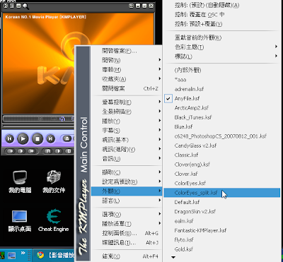Click the play button between A and B
This screenshot has height=262, width=283.
pos(59,151)
